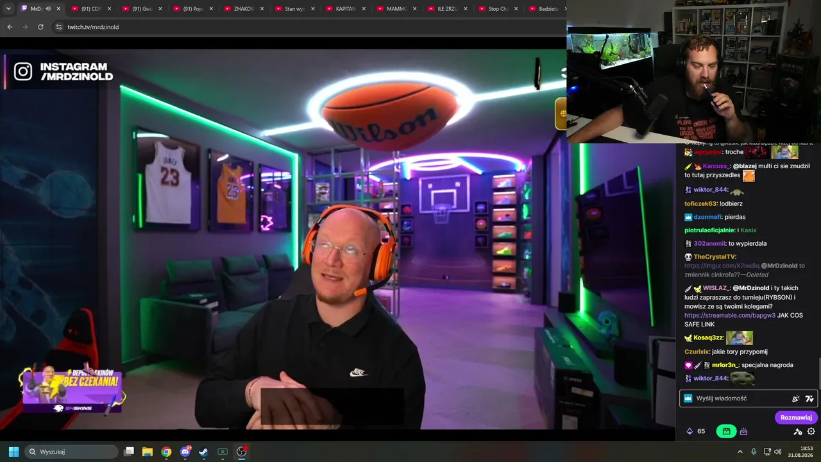
Task: Switch to the "Bedzieta" tab
Action: [545, 9]
